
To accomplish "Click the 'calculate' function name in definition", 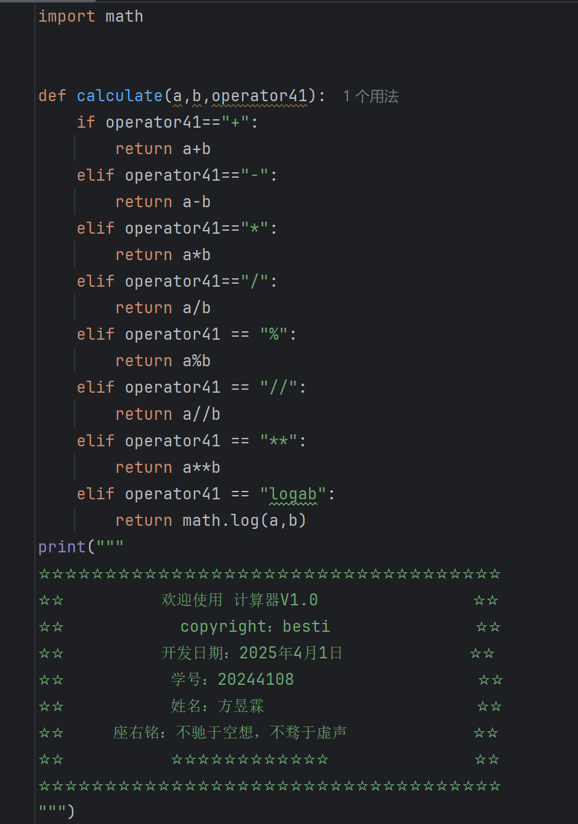I will click(119, 96).
